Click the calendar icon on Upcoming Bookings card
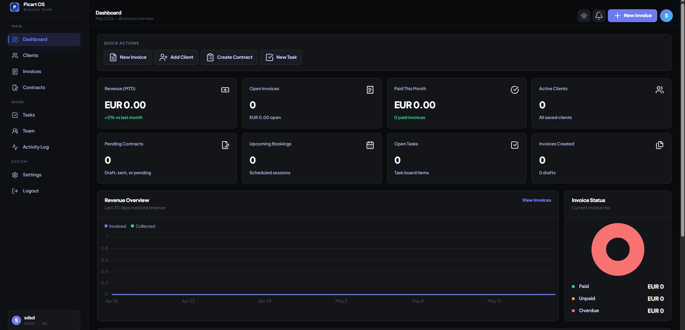The width and height of the screenshot is (685, 330). pyautogui.click(x=370, y=145)
